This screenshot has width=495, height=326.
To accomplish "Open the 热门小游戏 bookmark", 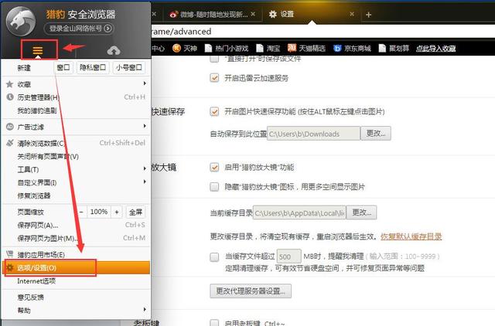I will pyautogui.click(x=227, y=48).
